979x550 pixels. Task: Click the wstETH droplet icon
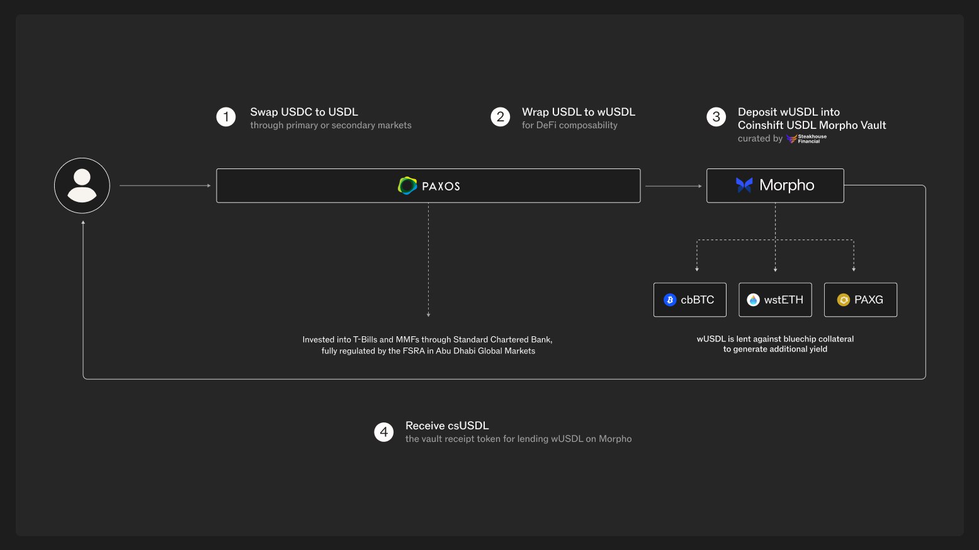click(x=753, y=300)
